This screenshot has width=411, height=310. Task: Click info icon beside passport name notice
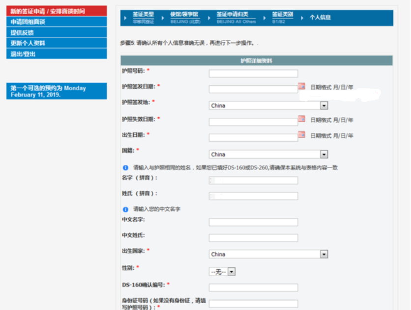pos(125,167)
